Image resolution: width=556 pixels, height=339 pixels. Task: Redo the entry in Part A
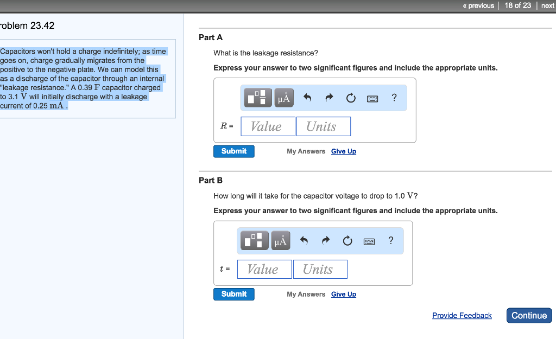point(329,98)
